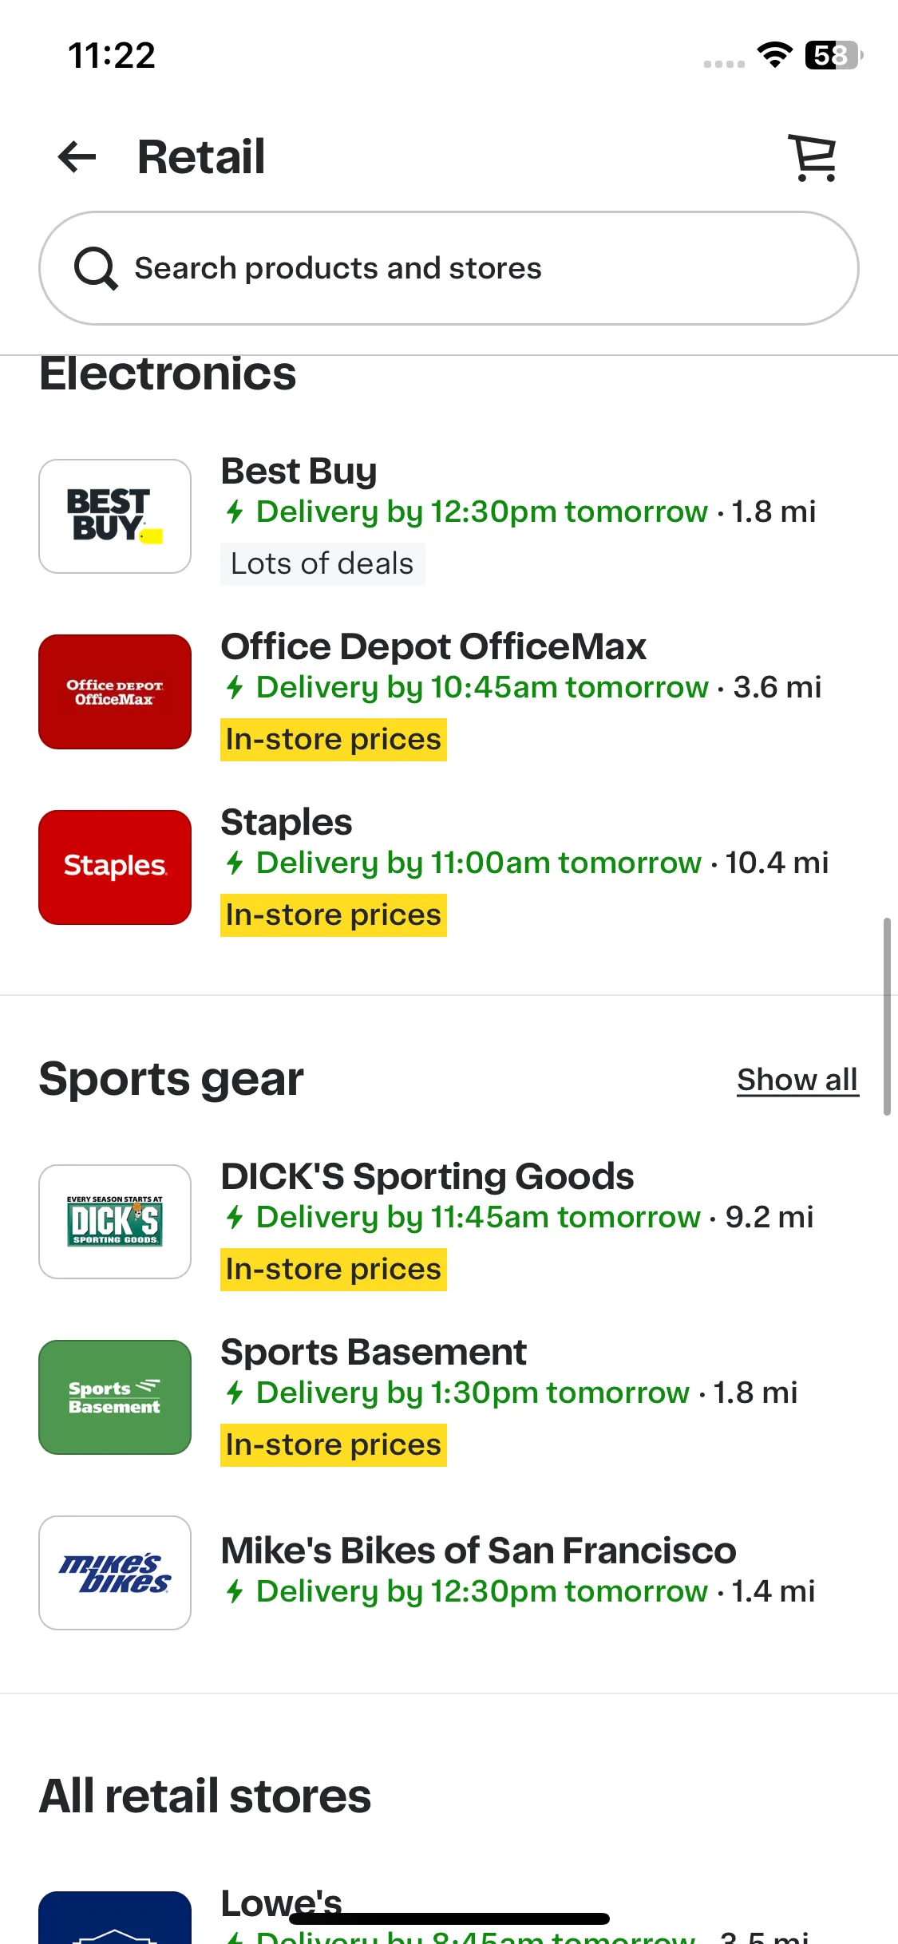Viewport: 898px width, 1944px height.
Task: Tap Office Depot's In-store prices badge
Action: pyautogui.click(x=334, y=739)
